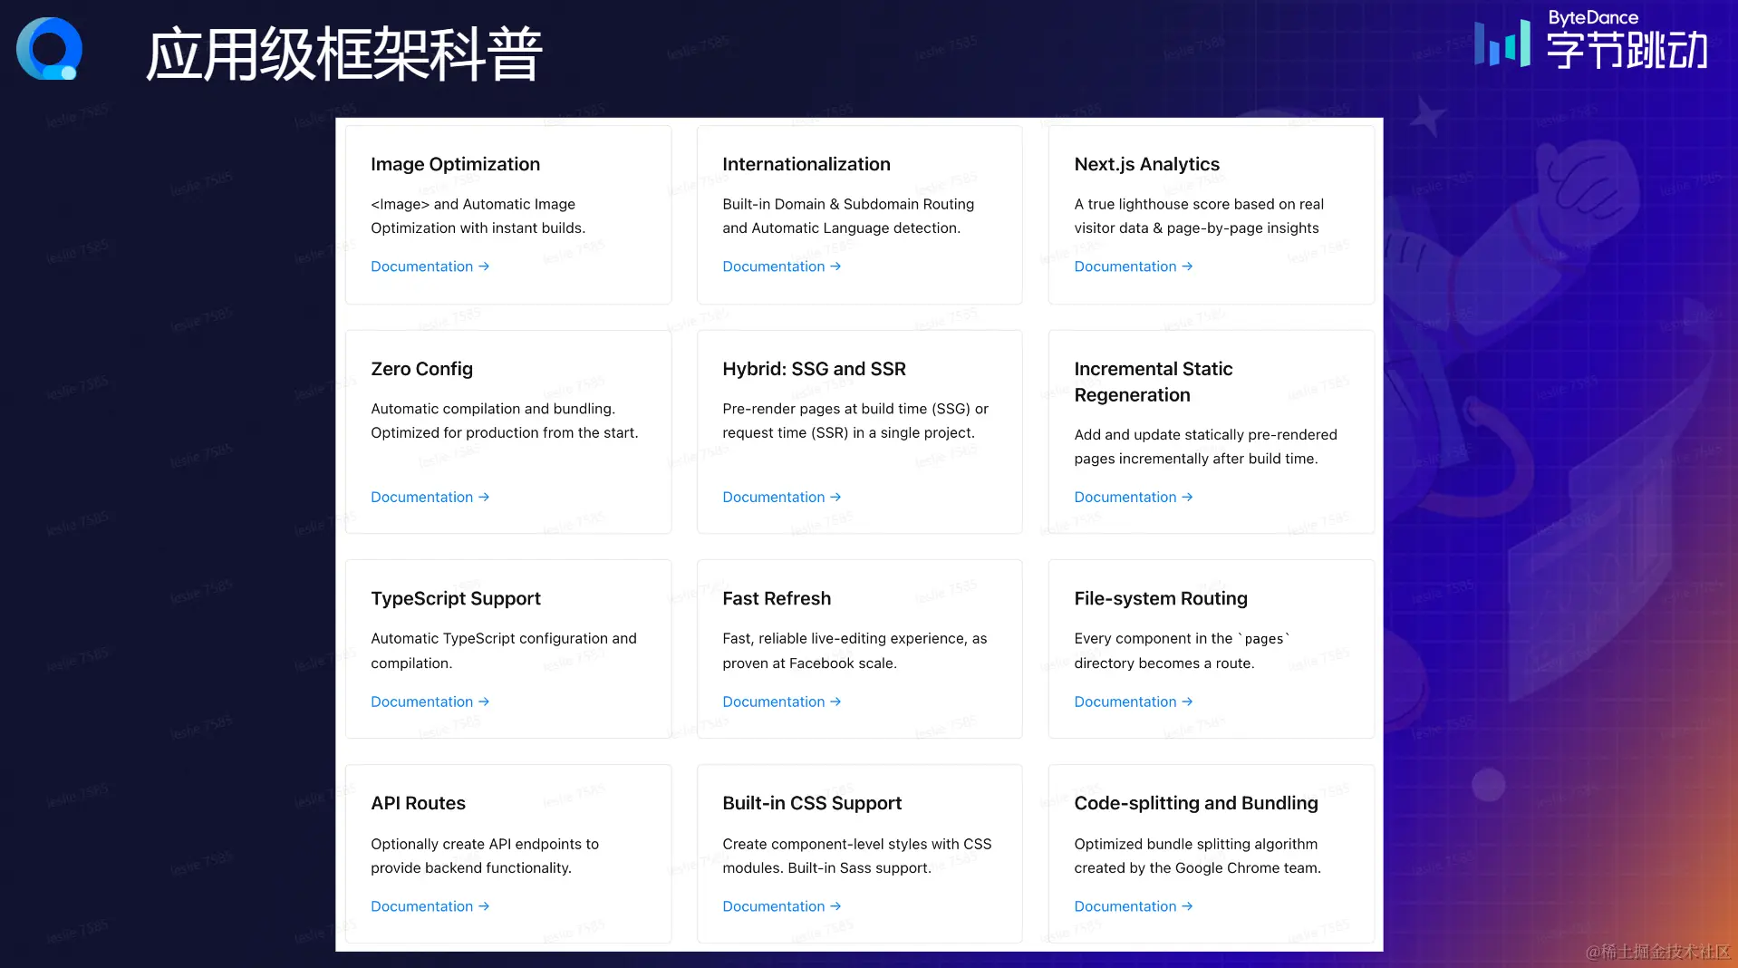This screenshot has height=968, width=1738.
Task: Go to TypeScript Support Documentation link
Action: pos(430,702)
